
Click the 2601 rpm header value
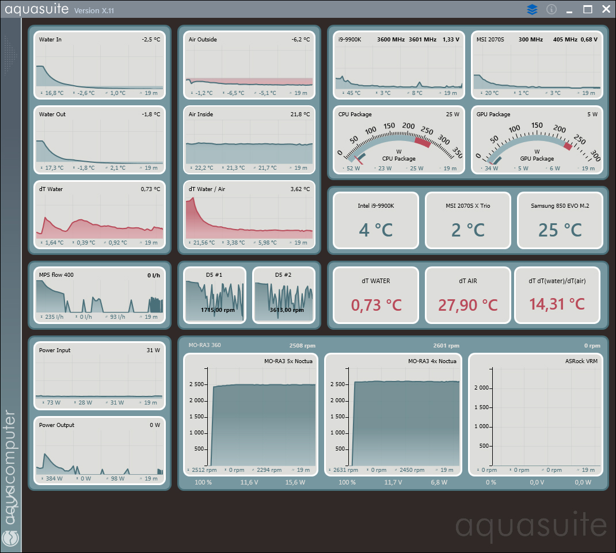pos(446,346)
